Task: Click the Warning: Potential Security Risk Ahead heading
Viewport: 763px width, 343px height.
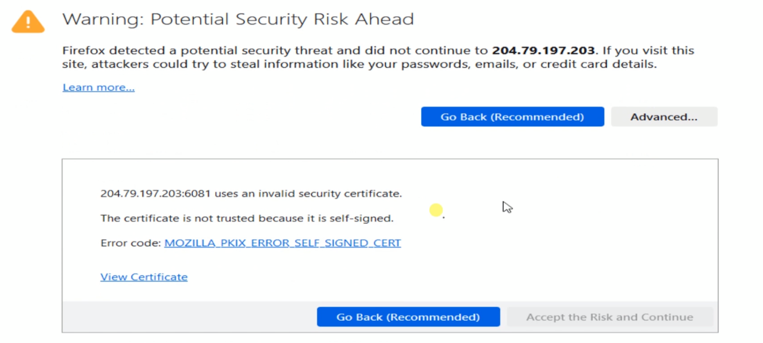Action: point(238,19)
